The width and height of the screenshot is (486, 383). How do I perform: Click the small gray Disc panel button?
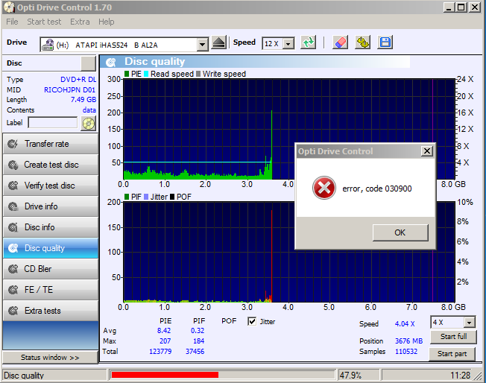click(89, 63)
